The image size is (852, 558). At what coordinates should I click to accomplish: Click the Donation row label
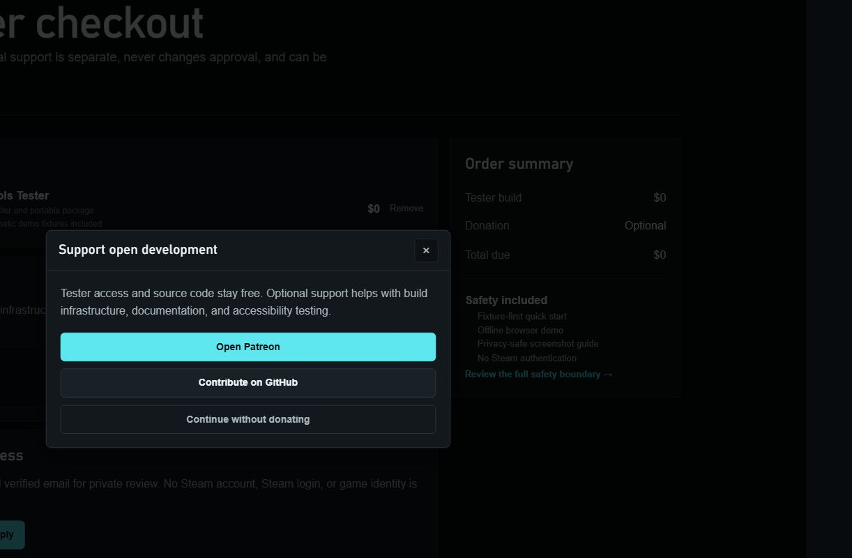[x=487, y=226]
